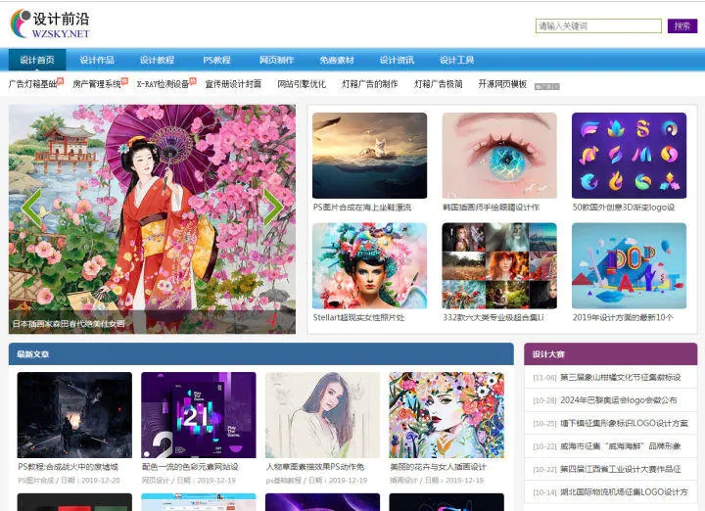705x511 pixels.
Task: Click title 人物草图素描效果PS动作免
Action: coord(314,467)
